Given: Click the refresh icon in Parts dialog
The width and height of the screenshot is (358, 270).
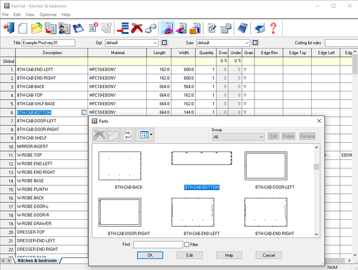Looking at the screenshot, I should click(x=127, y=134).
